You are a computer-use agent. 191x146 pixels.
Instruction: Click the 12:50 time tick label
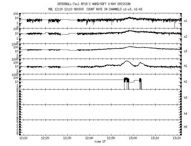point(111,138)
